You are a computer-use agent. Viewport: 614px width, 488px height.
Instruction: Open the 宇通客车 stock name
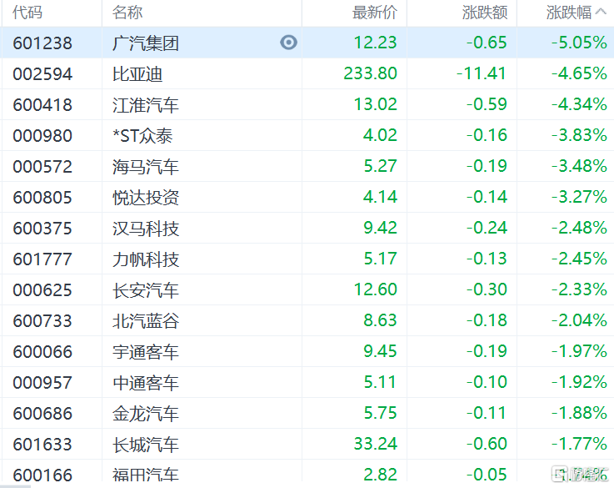pyautogui.click(x=146, y=351)
